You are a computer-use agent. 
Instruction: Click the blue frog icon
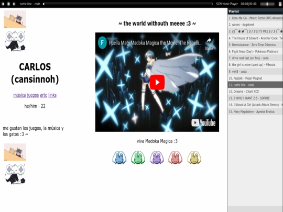[119, 158]
